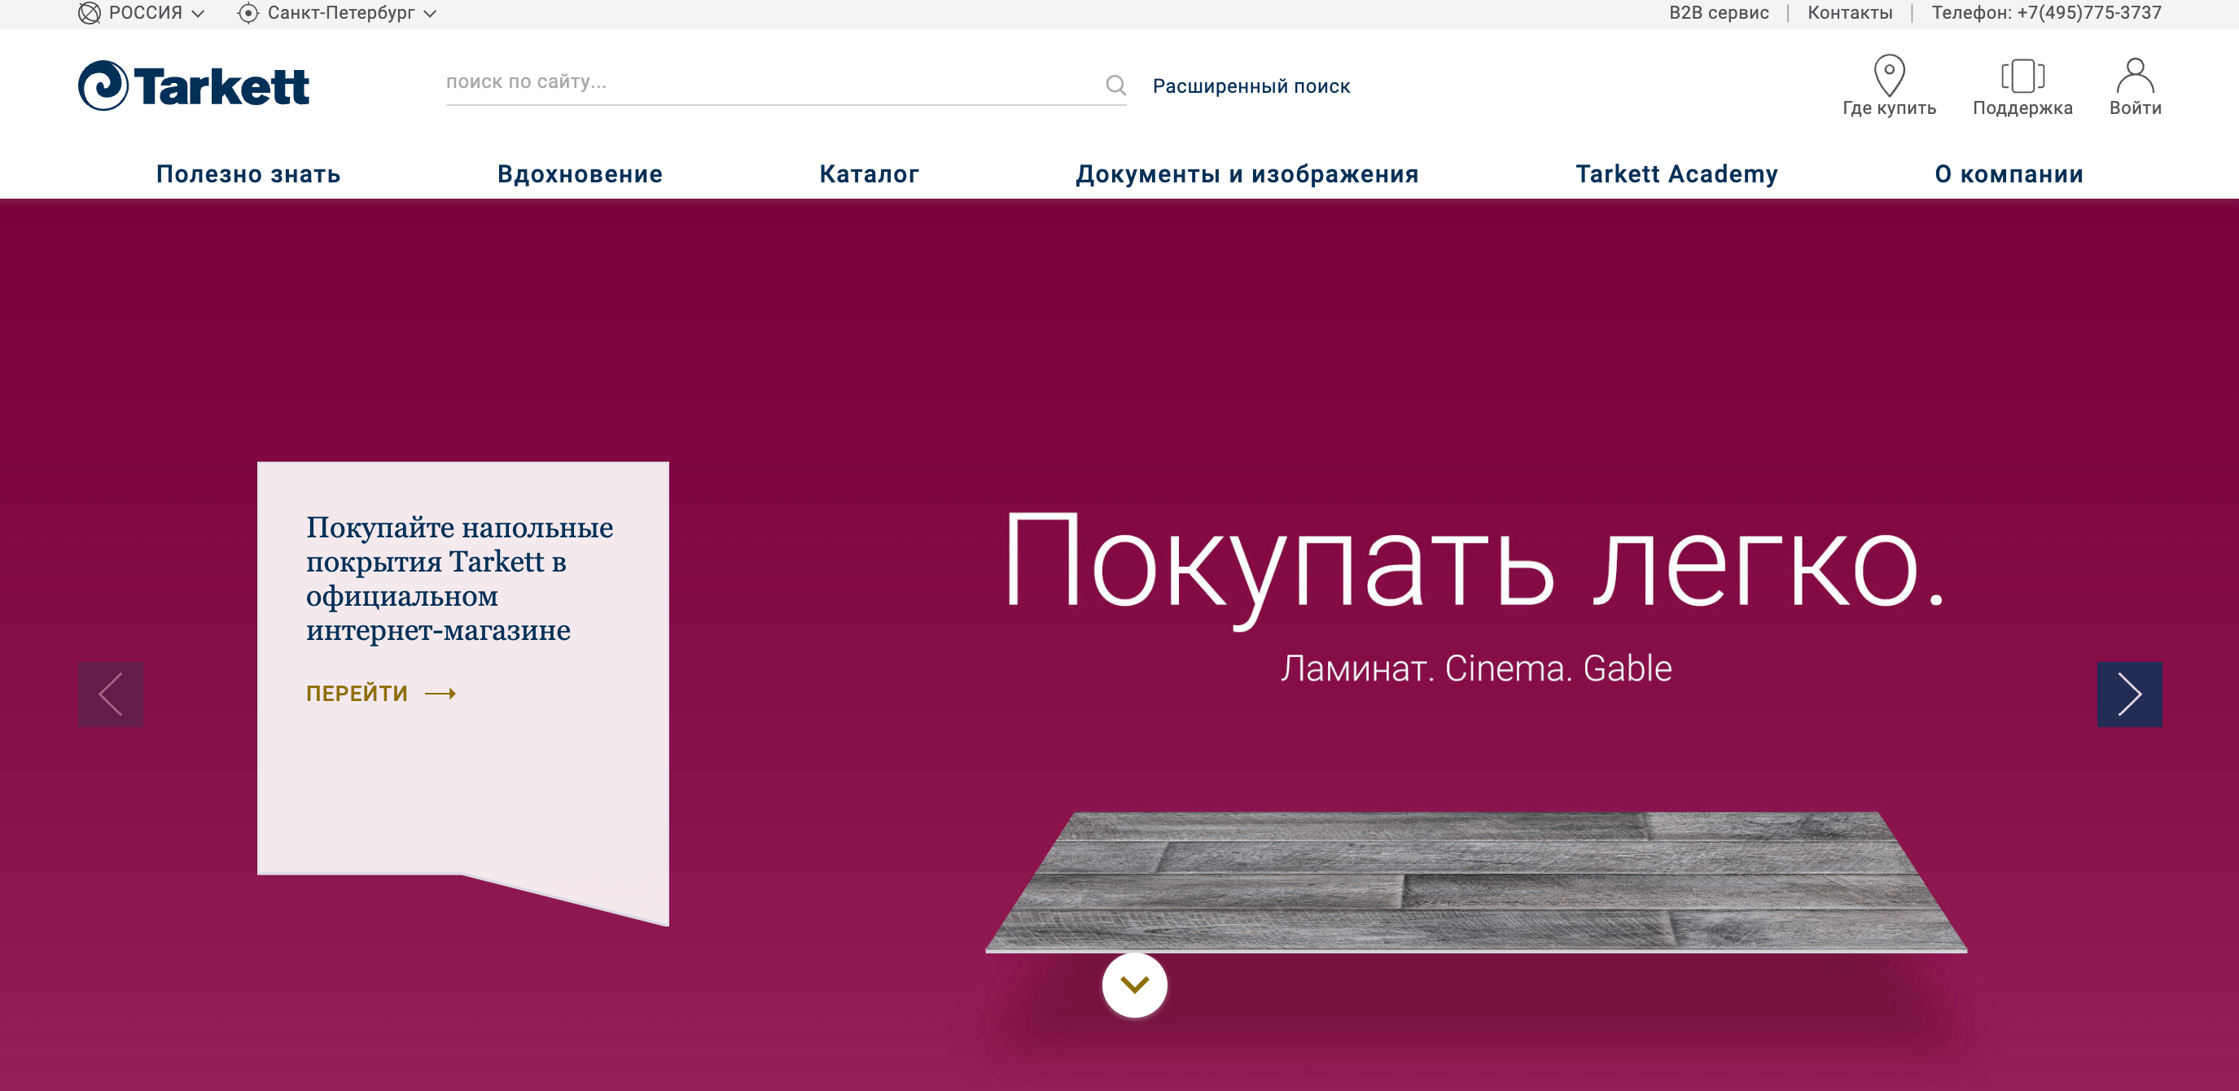Click the round scroll-down chevron button
Screen dimensions: 2239x1091
(1134, 984)
